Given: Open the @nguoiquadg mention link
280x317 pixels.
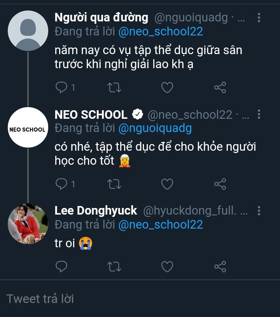Looking at the screenshot, I should 155,128.
